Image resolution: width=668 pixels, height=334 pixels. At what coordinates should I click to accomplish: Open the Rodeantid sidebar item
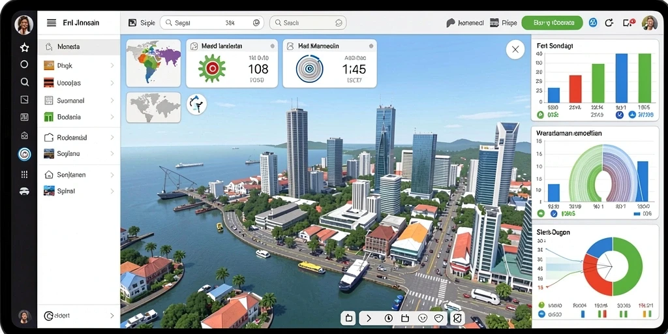click(79, 138)
